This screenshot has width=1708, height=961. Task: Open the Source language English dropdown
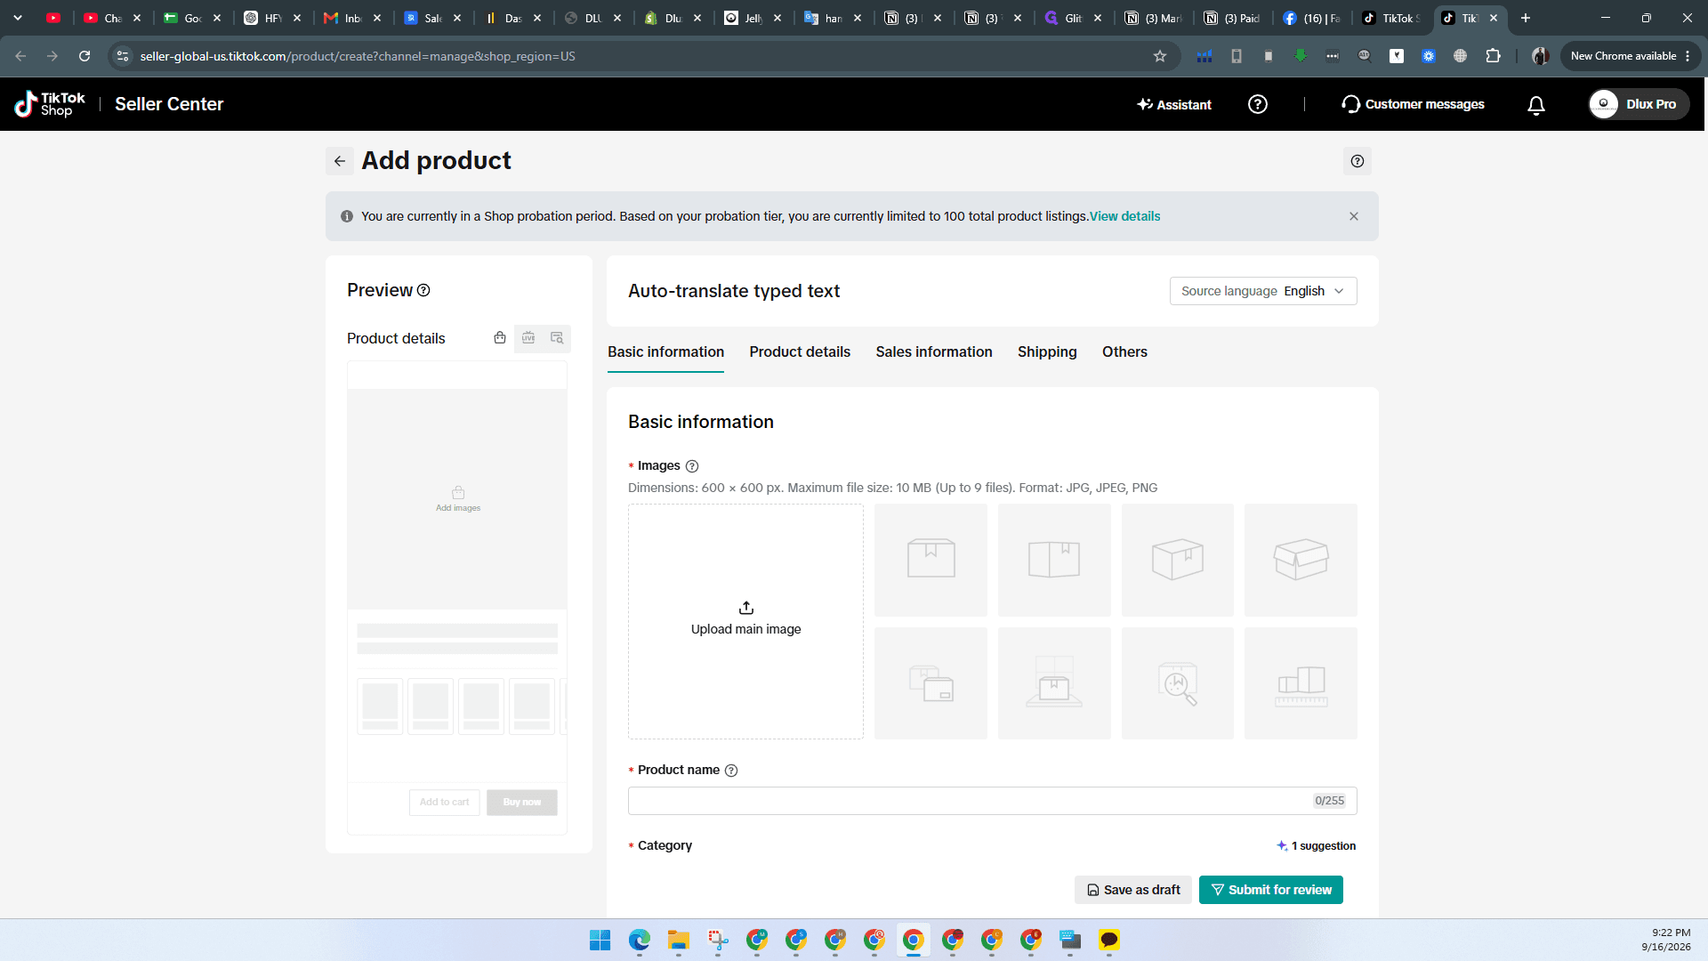[1262, 291]
